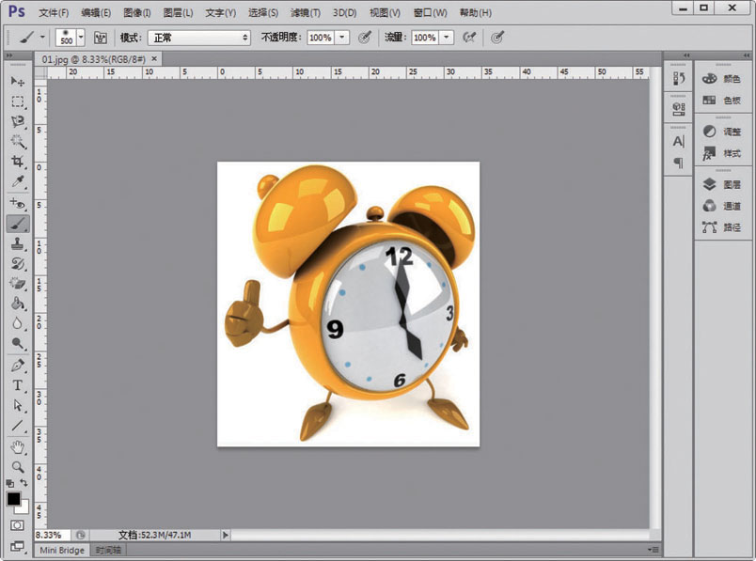Open the History panel icon
The image size is (756, 561).
coord(679,80)
